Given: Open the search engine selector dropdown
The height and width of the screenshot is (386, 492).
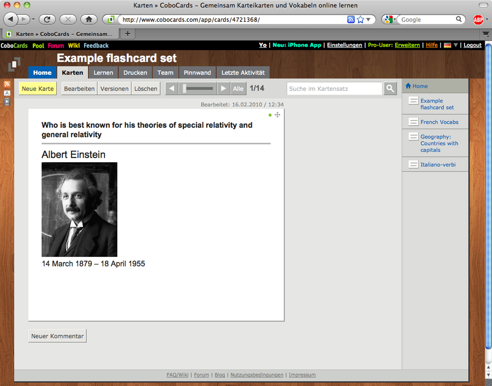Looking at the screenshot, I should pos(390,20).
